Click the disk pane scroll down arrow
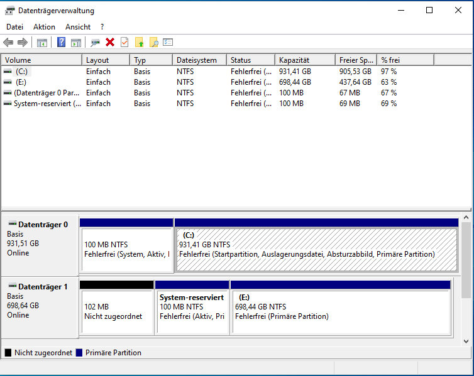 [466, 341]
